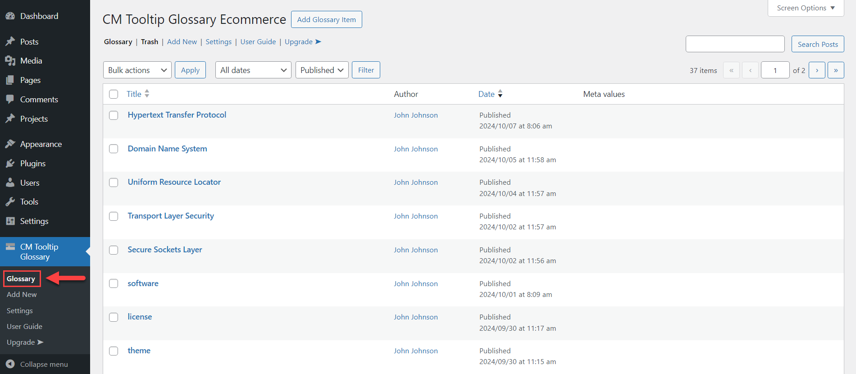Check the Uniform Resource Locator row checkbox
This screenshot has height=374, width=856.
(114, 182)
